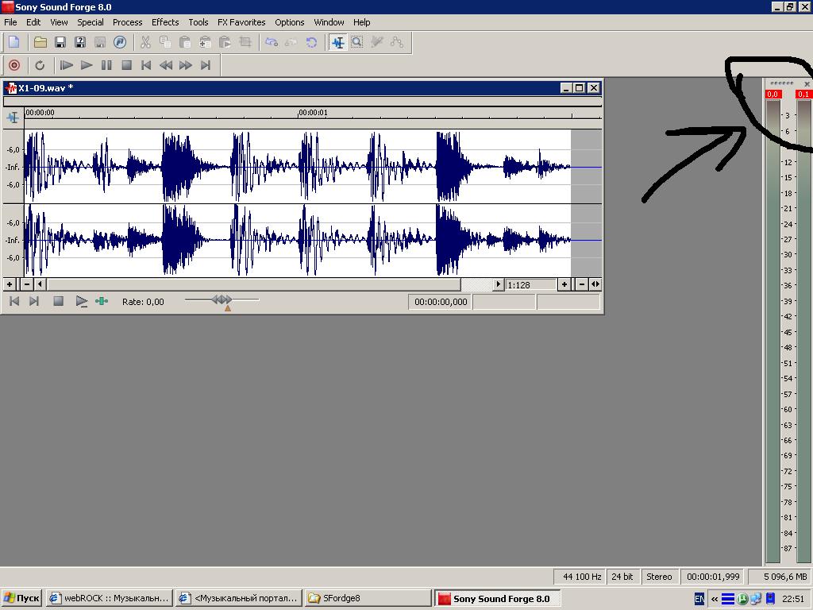Click Play Normal in data window transport
813x610 pixels.
(x=82, y=301)
